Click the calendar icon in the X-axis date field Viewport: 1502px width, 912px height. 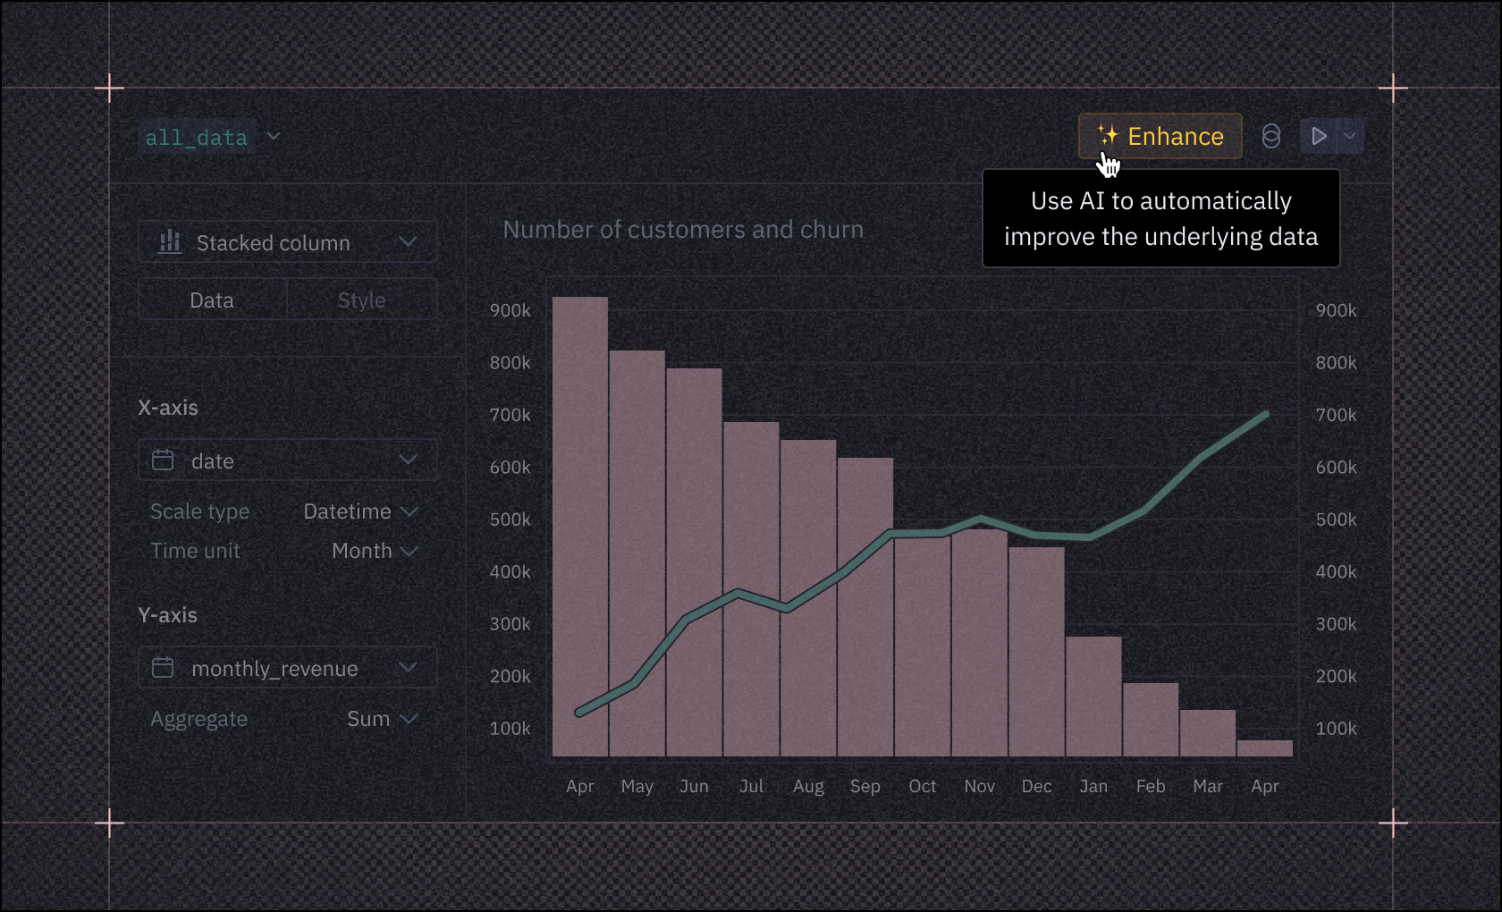pos(164,460)
